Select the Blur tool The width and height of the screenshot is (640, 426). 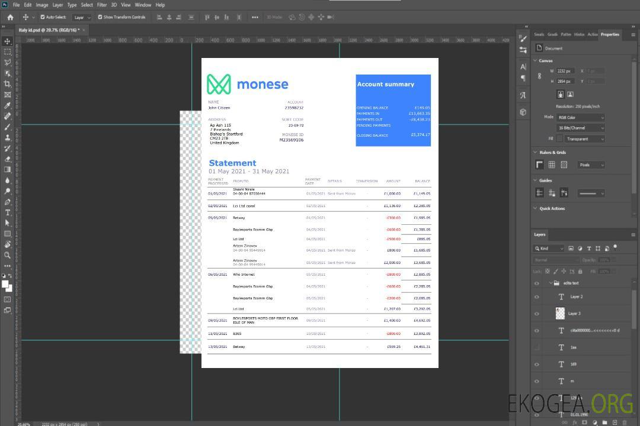(x=7, y=180)
